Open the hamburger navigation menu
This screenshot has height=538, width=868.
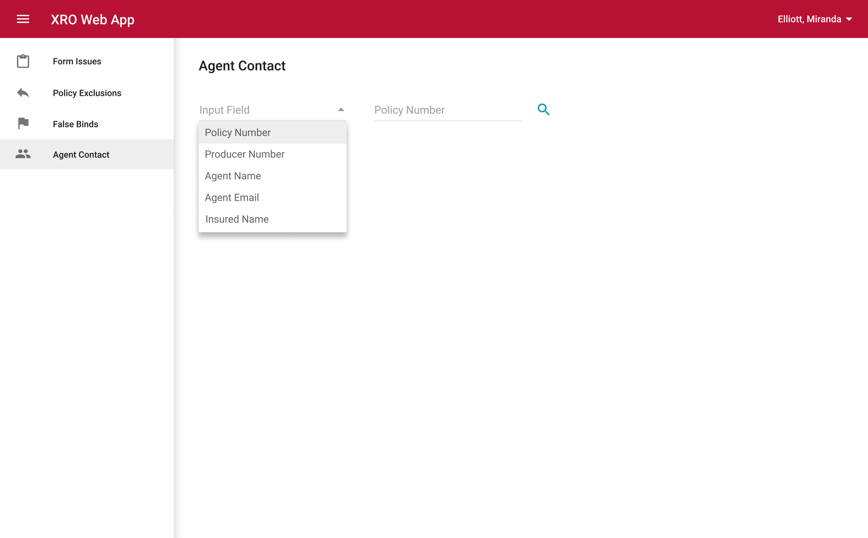pos(23,19)
